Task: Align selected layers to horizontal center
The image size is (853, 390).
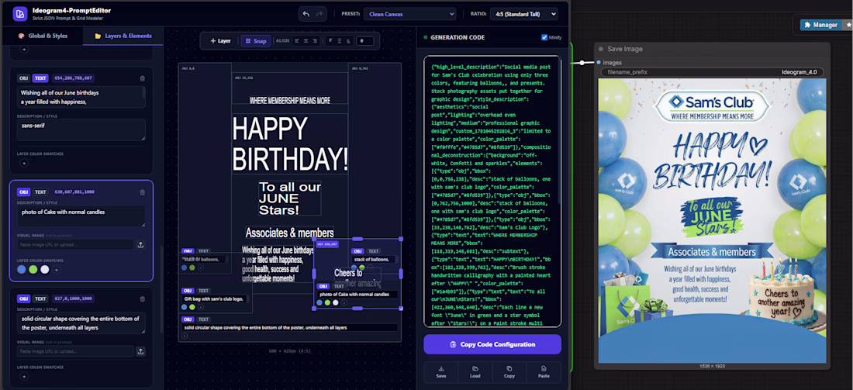Action: click(307, 41)
